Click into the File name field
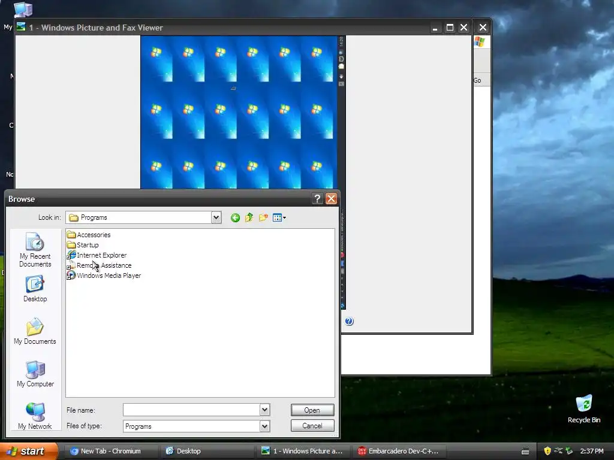The image size is (614, 460). click(191, 410)
